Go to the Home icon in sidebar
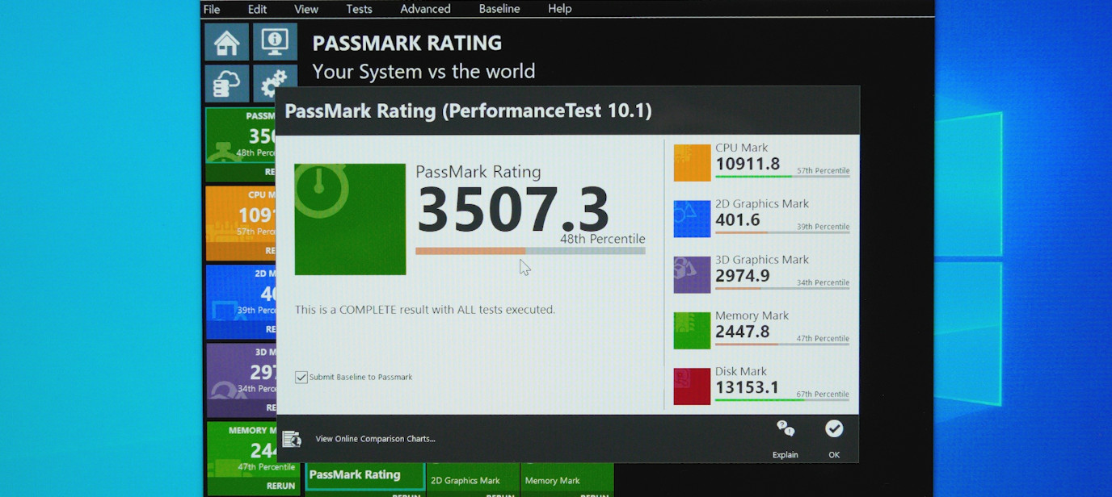The image size is (1112, 497). click(226, 42)
